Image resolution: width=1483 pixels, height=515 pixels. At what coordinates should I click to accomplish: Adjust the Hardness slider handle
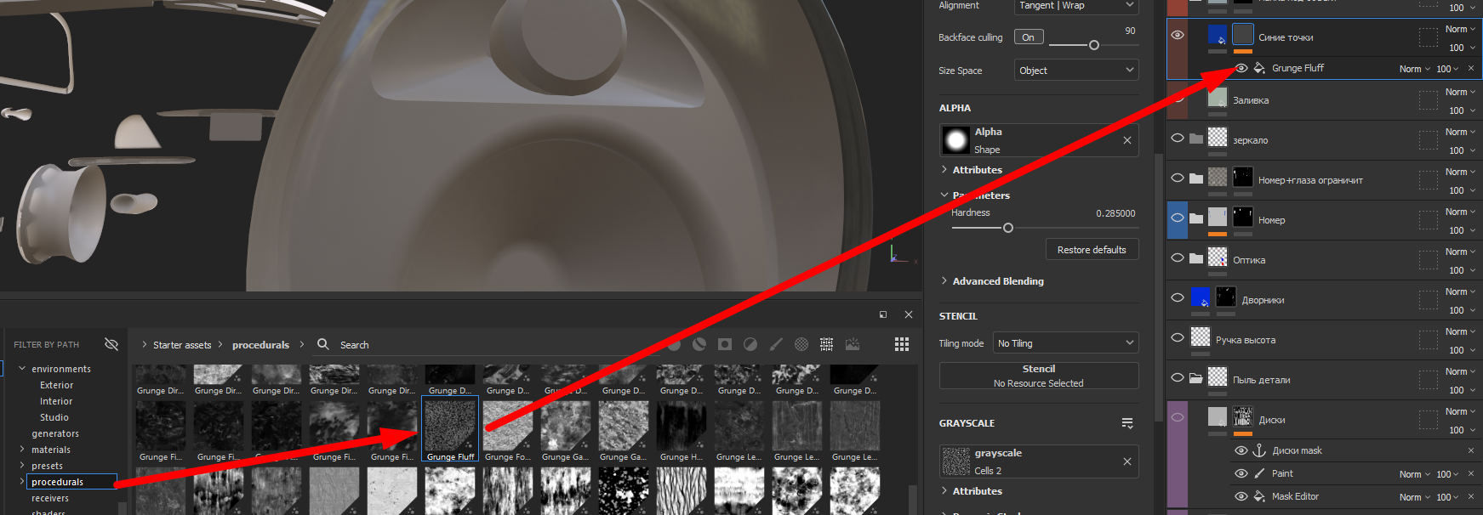pyautogui.click(x=1008, y=228)
